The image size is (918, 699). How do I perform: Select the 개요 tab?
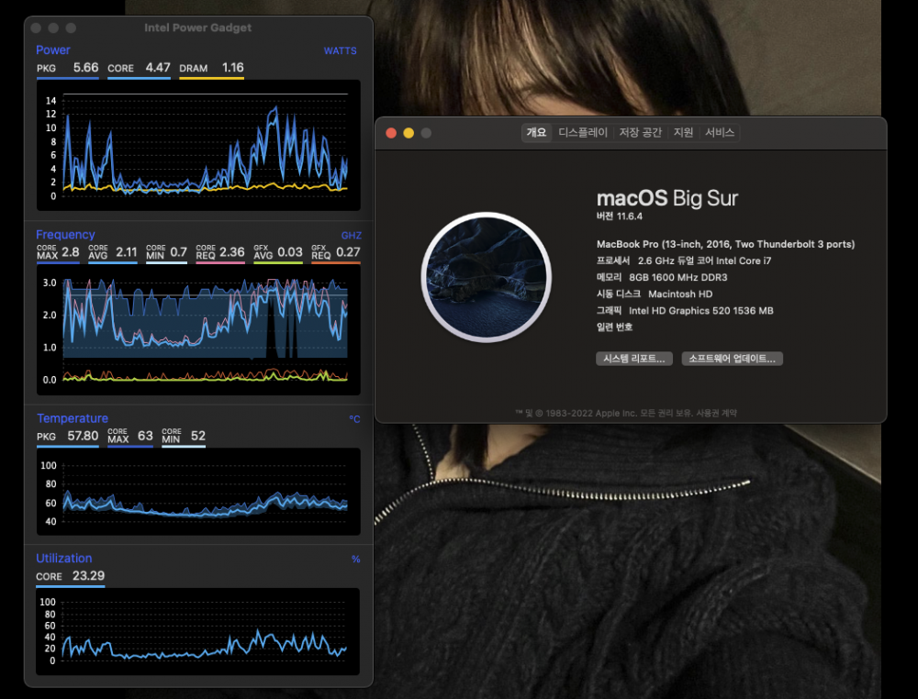click(536, 133)
